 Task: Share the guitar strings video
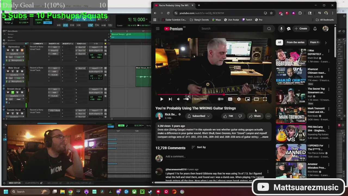click(255, 116)
